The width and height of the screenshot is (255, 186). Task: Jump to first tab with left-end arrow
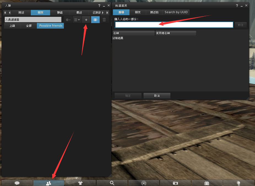click(5, 12)
